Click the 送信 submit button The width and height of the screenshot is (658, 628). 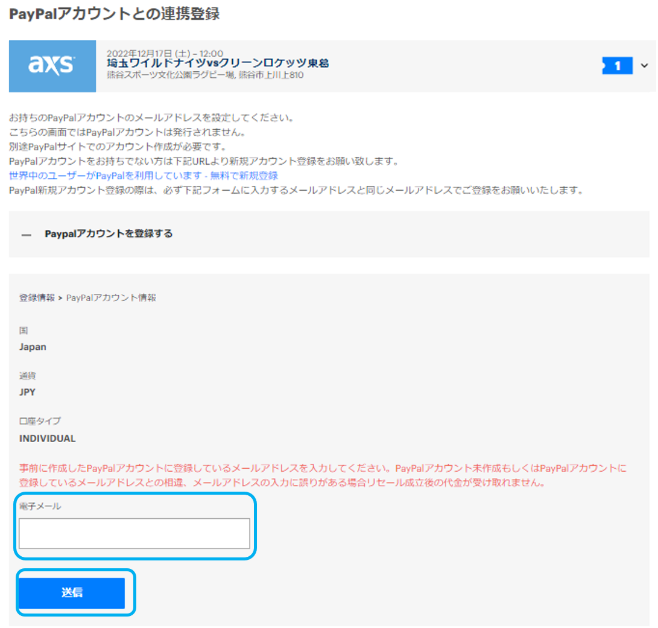(72, 592)
